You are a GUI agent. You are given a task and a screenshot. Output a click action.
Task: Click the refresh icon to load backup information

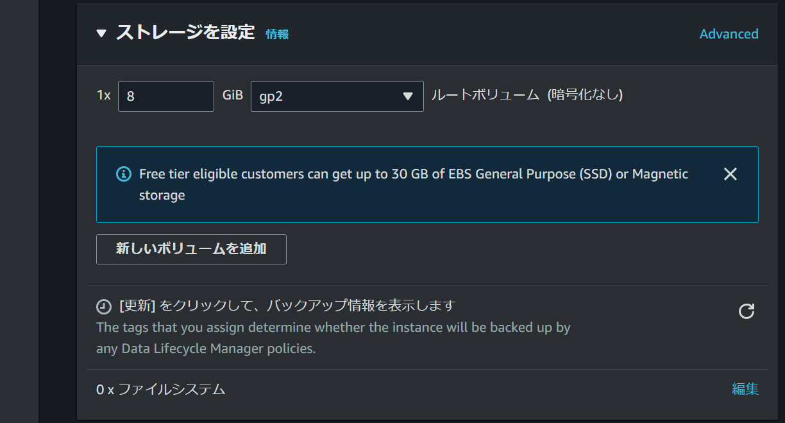tap(746, 311)
